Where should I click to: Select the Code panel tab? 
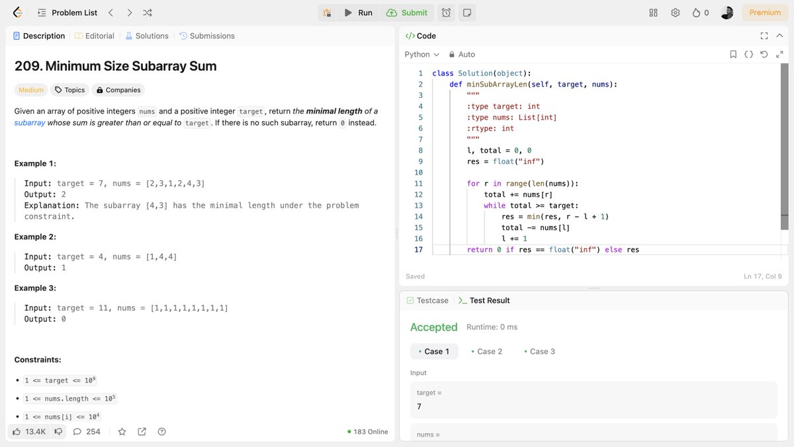pos(420,36)
